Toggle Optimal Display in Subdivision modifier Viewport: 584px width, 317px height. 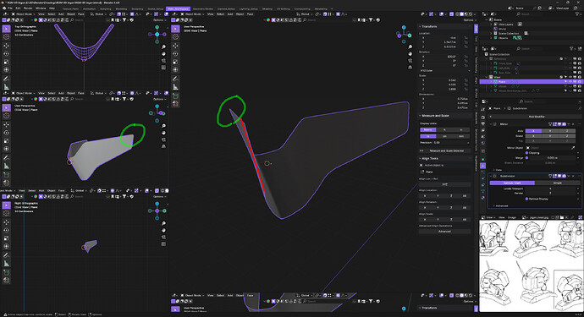click(x=526, y=199)
